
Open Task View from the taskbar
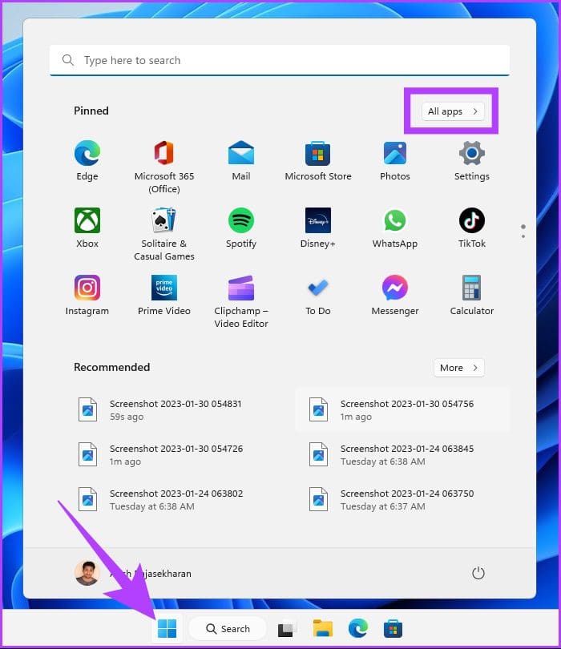click(287, 629)
